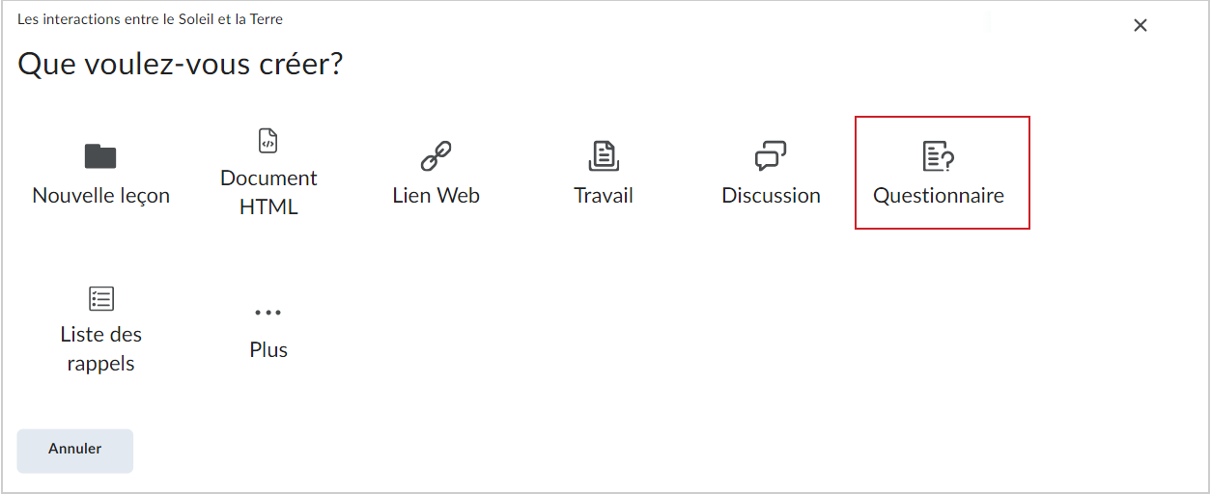The width and height of the screenshot is (1211, 494).
Task: Close the creation dialog with the X
Action: point(1141,26)
